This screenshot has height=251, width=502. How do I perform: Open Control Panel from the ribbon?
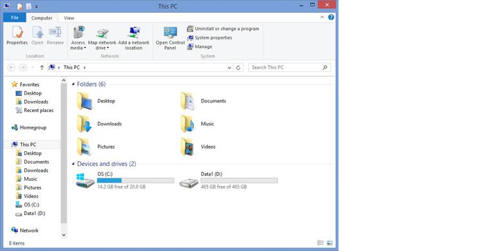click(x=171, y=38)
